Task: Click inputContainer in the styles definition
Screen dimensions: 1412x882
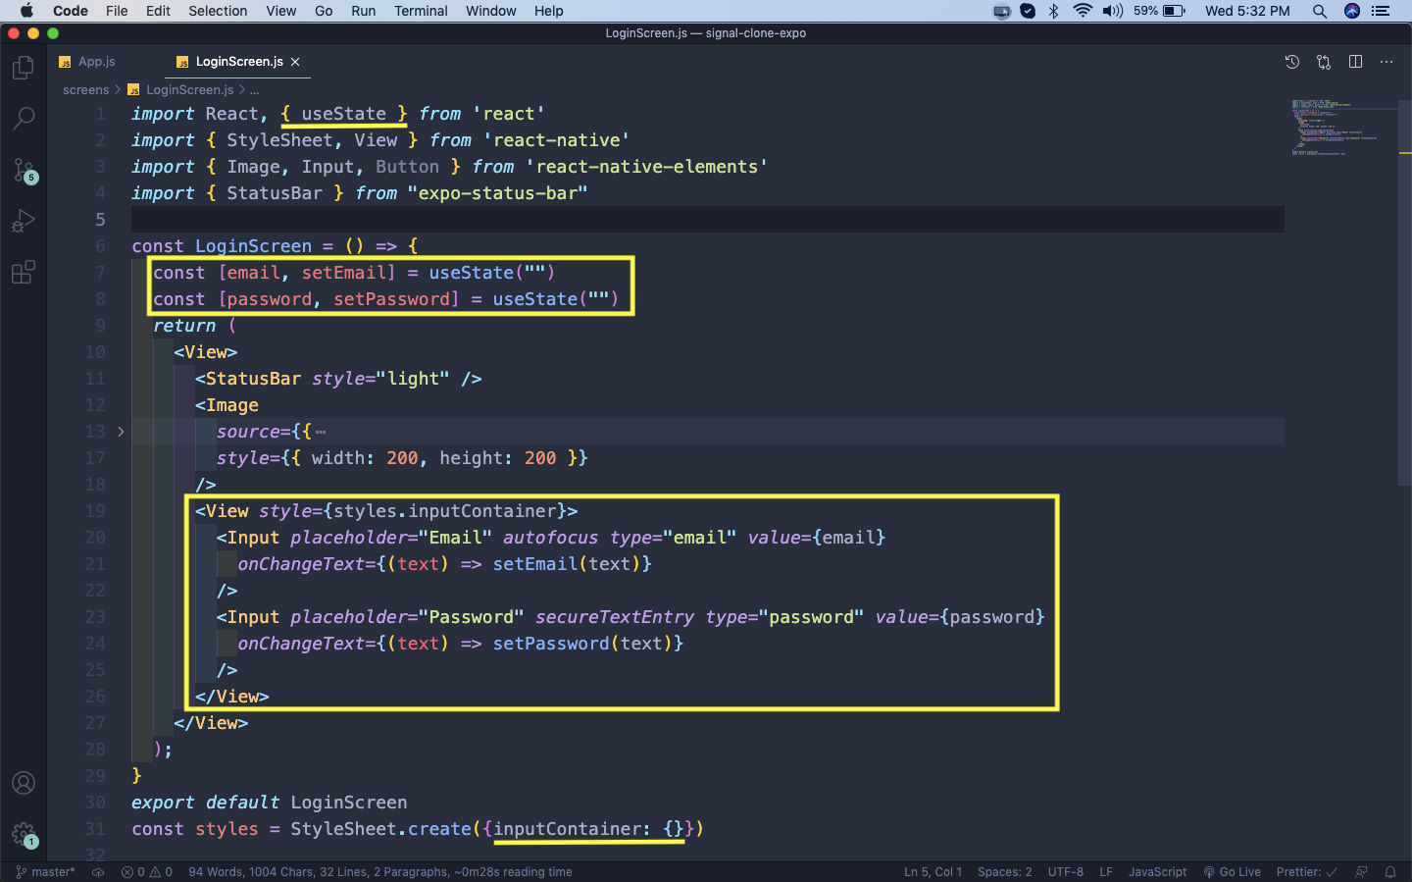Action: tap(567, 829)
